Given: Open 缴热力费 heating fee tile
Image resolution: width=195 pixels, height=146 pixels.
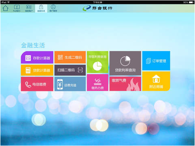Looking at the screenshot, I should coord(97,83).
